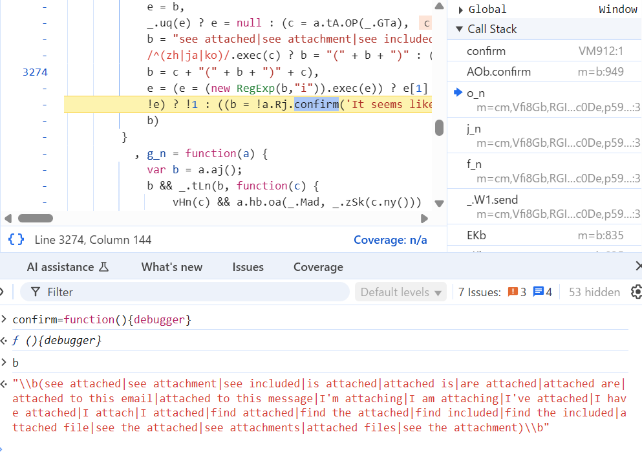This screenshot has height=452, width=642.
Task: Click the g_n function name in code
Action: click(156, 153)
